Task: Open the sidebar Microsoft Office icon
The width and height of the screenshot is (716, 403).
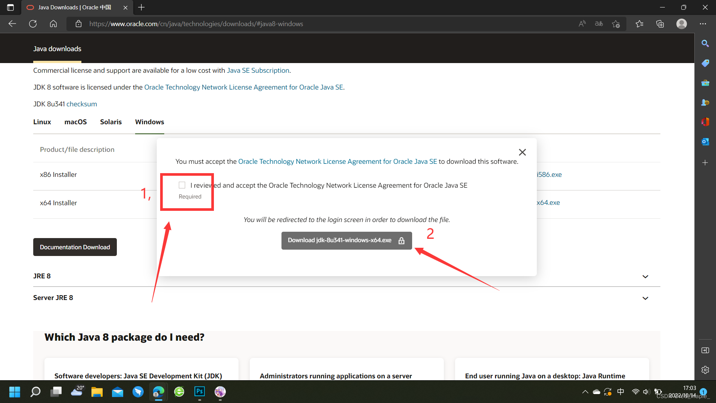Action: (x=705, y=122)
